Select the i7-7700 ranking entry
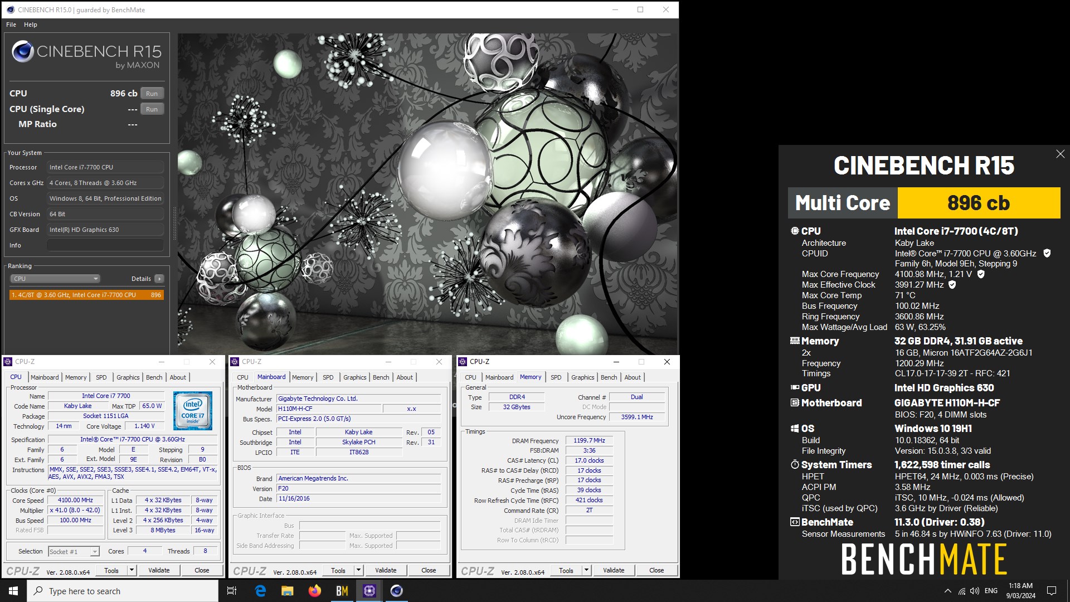The width and height of the screenshot is (1070, 602). click(x=86, y=295)
